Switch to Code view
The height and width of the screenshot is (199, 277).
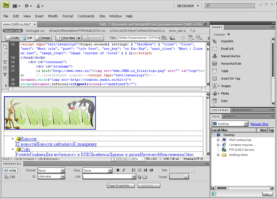tap(13, 38)
